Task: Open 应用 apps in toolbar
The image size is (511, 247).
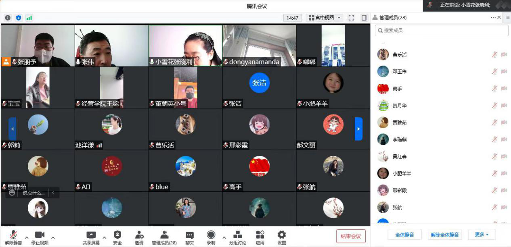Action: coord(260,235)
